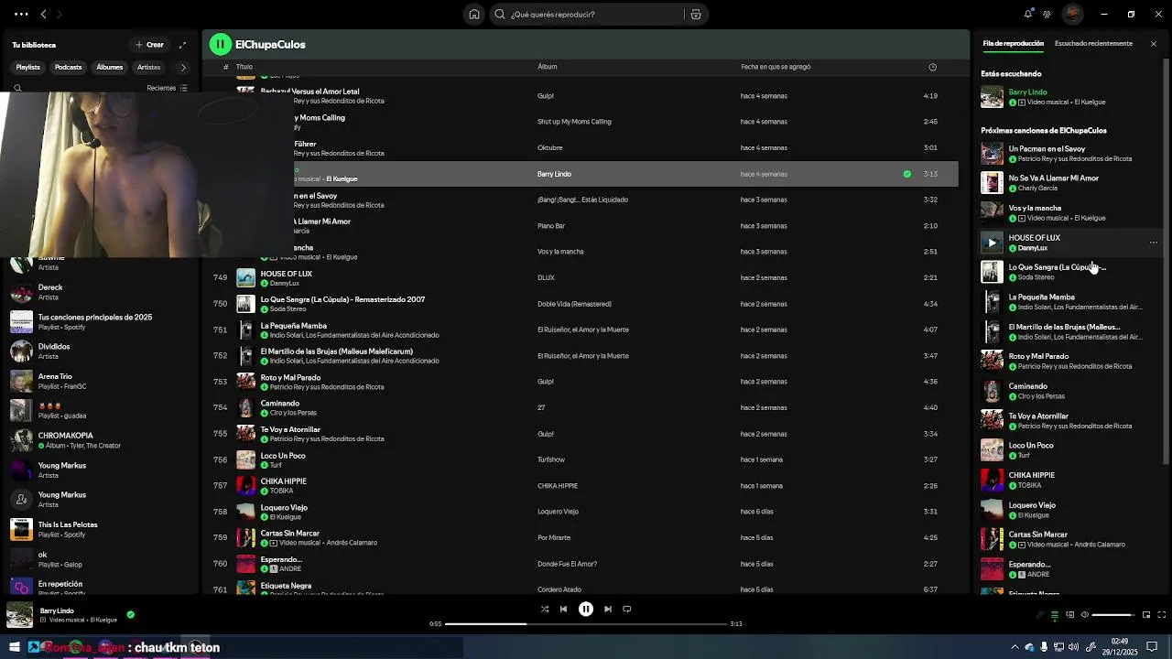
Task: Open the user profile avatar menu
Action: (x=1072, y=14)
